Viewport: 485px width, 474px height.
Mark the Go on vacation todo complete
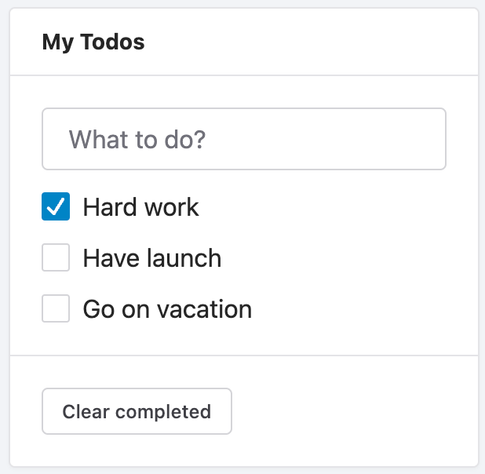pyautogui.click(x=56, y=309)
